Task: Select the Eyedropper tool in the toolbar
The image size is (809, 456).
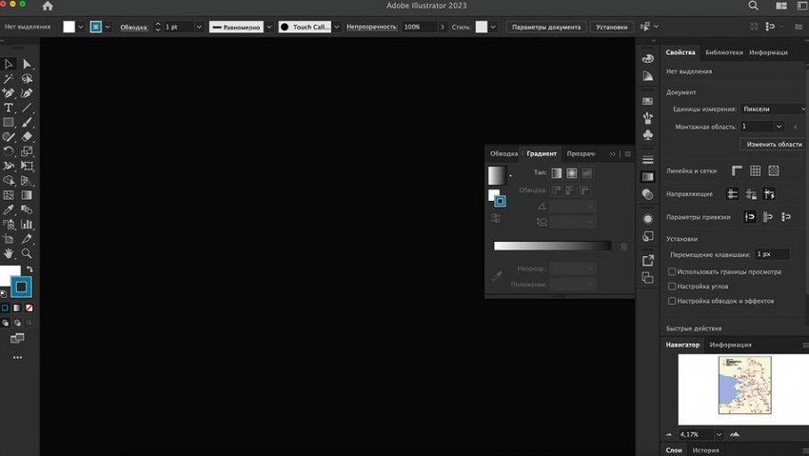Action: pos(9,209)
